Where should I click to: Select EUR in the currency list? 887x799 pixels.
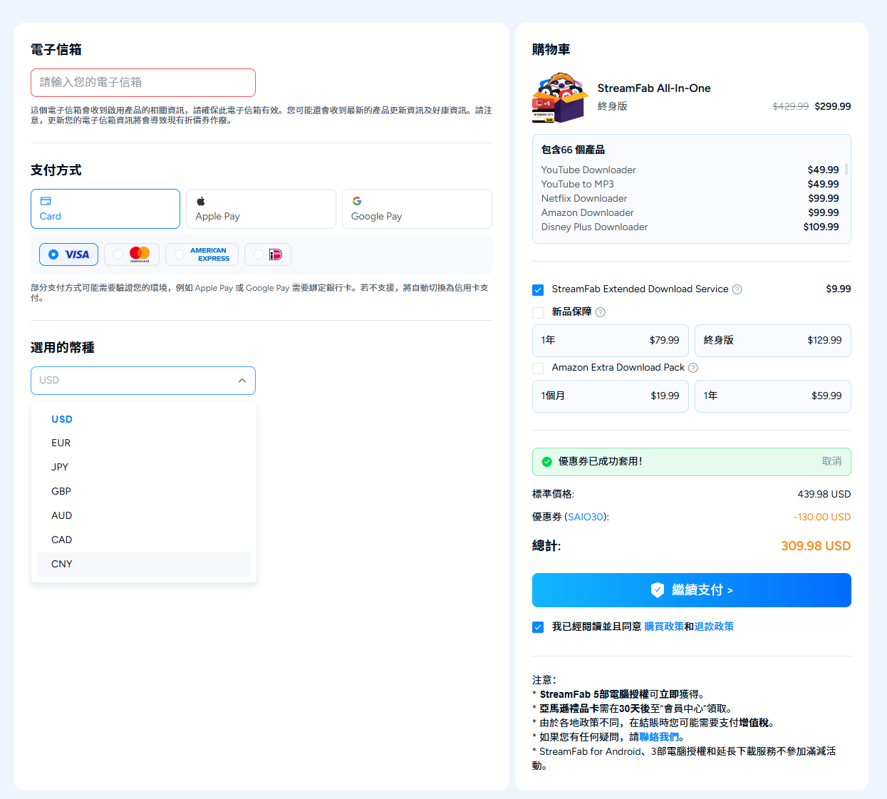pyautogui.click(x=144, y=443)
